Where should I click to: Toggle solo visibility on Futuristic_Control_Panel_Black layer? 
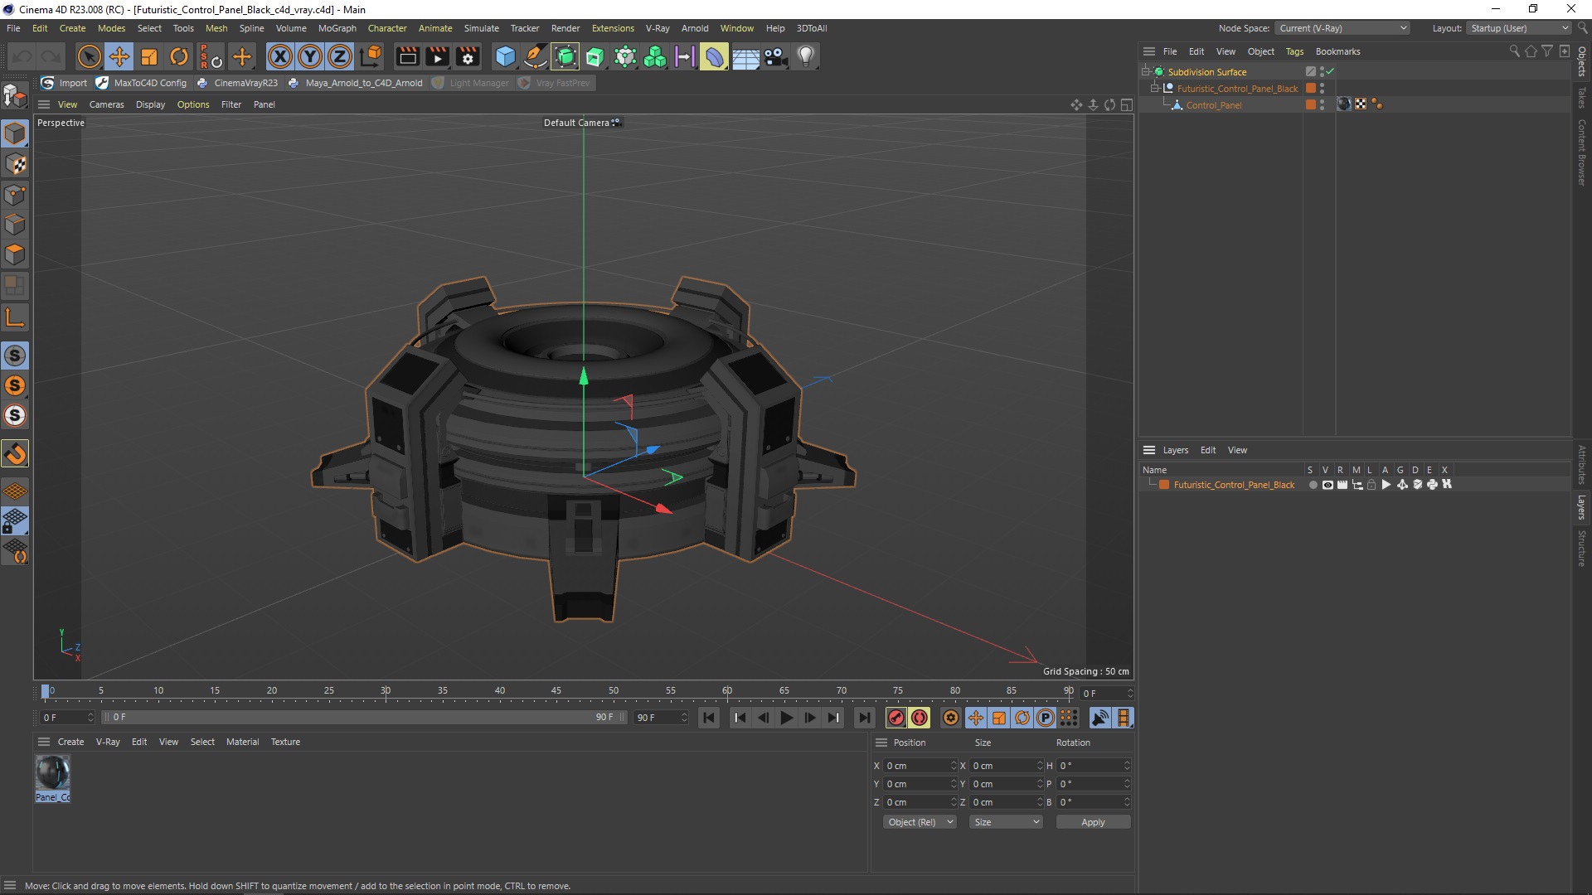(x=1312, y=484)
